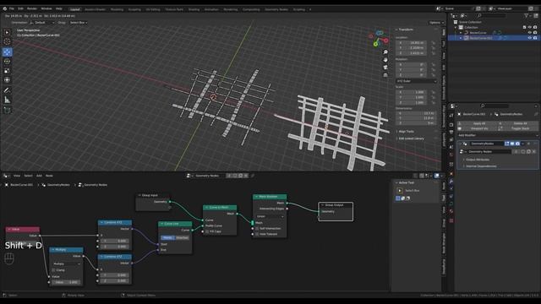This screenshot has width=541, height=304.
Task: Open the Add Modifier dropdown
Action: tap(498, 135)
